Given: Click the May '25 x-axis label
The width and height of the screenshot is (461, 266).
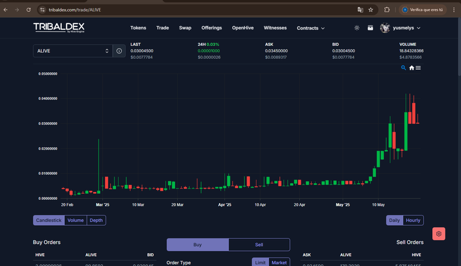Looking at the screenshot, I should [343, 205].
